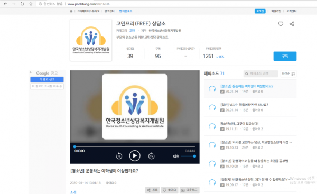Image resolution: width=317 pixels, height=194 pixels.
Task: Reload the page with the refresh icon
Action: pyautogui.click(x=22, y=4)
